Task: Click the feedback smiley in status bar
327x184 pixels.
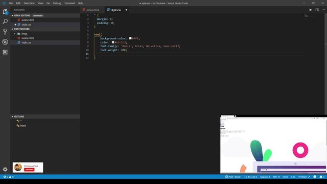Action: tap(315, 177)
